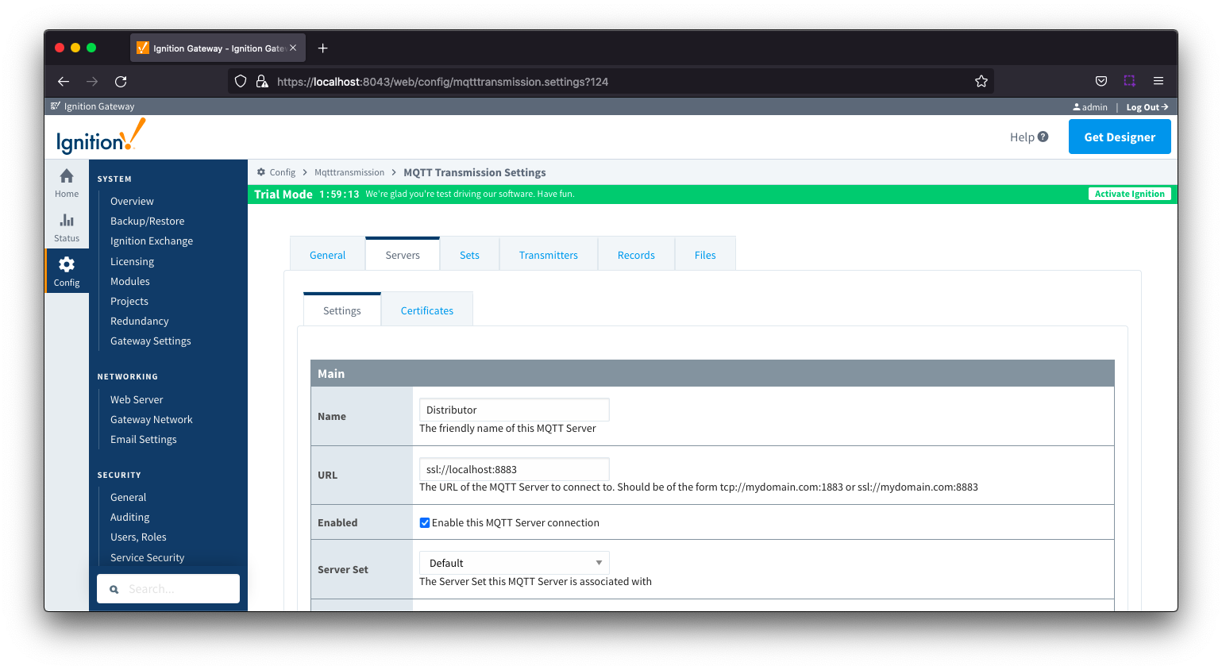The width and height of the screenshot is (1222, 670).
Task: Click the browser forward arrow
Action: coord(92,81)
